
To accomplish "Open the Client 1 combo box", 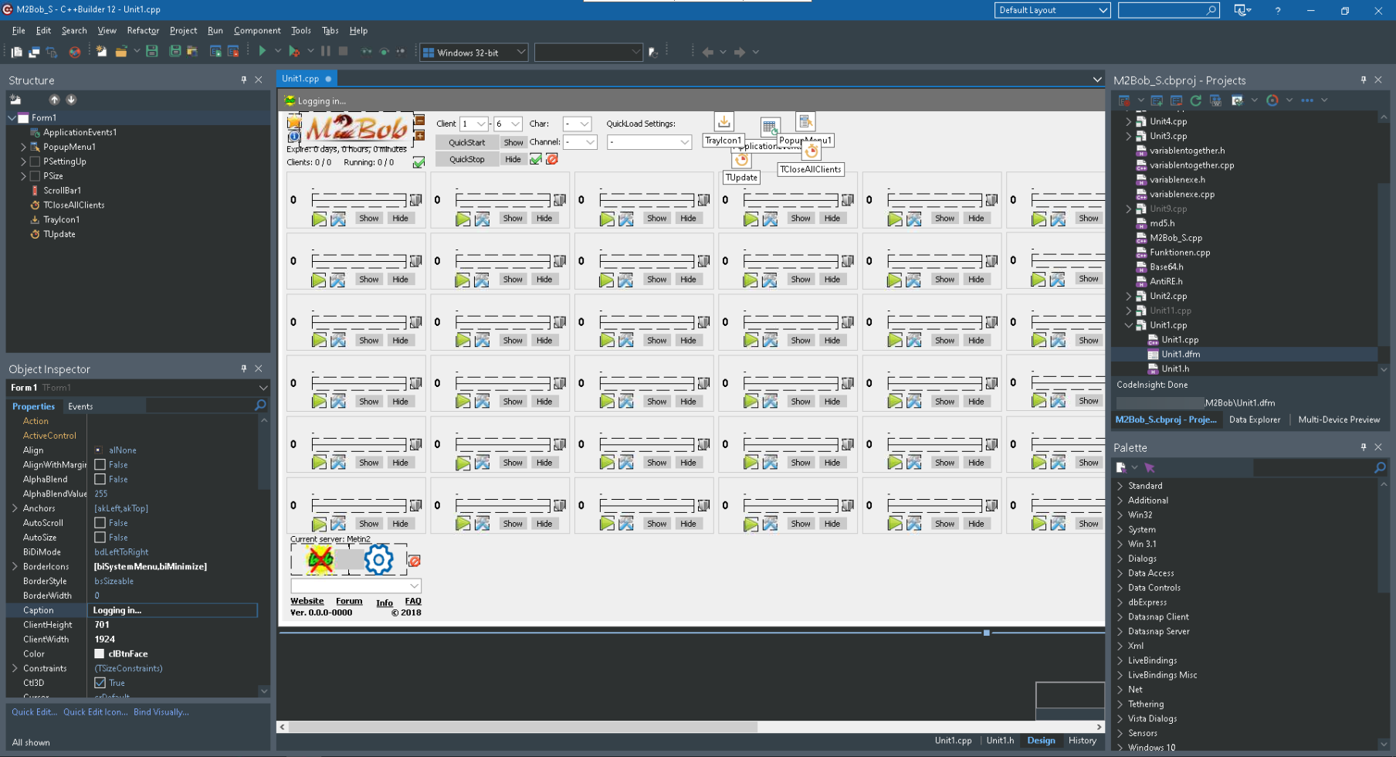I will coord(474,124).
